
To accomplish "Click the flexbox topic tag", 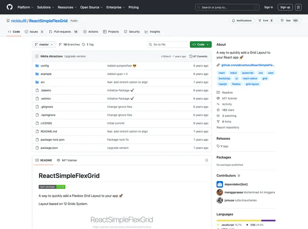I will click(236, 84).
